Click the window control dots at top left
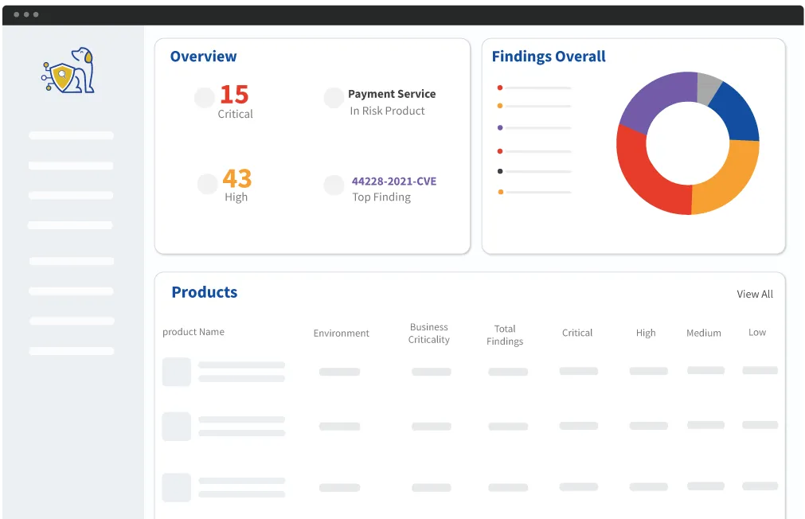The height and width of the screenshot is (519, 805). pyautogui.click(x=26, y=13)
